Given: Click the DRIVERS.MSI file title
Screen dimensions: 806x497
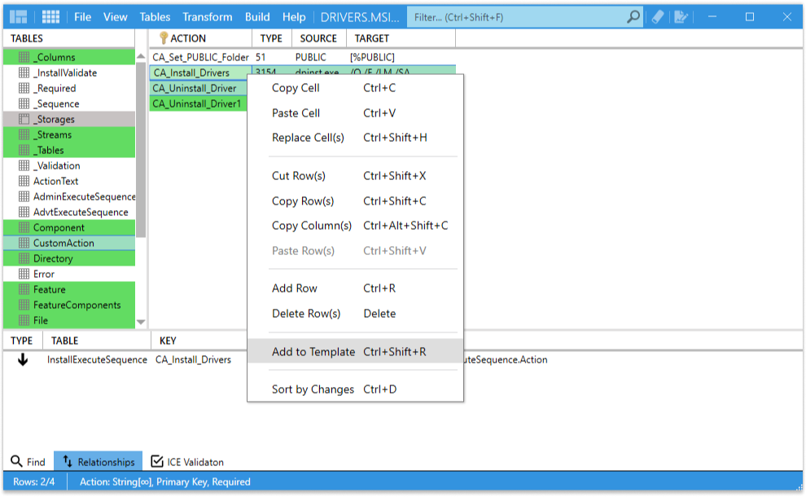Looking at the screenshot, I should tap(360, 17).
